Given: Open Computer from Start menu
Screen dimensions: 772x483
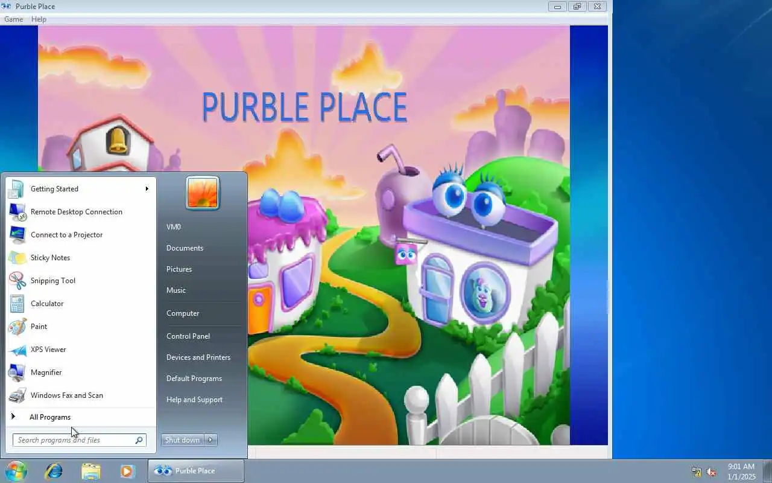Looking at the screenshot, I should (x=183, y=313).
